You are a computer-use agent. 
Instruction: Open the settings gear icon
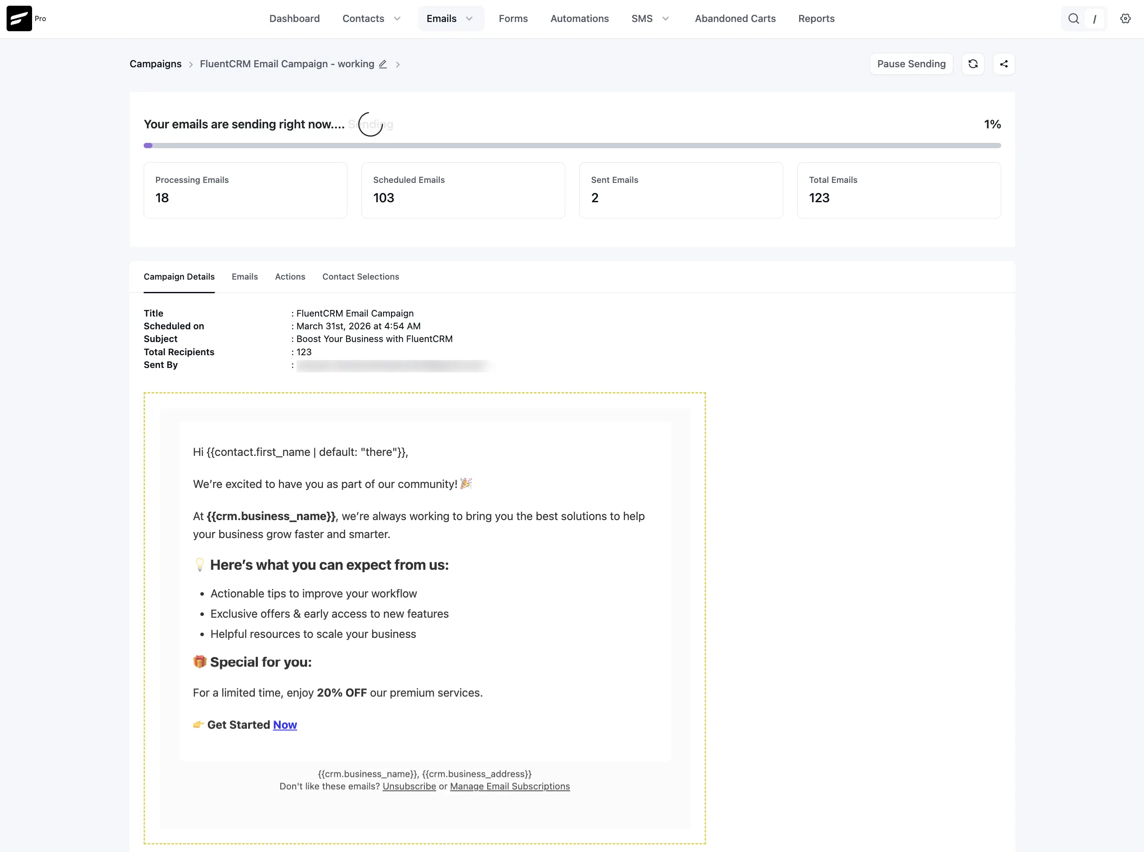[x=1126, y=18]
